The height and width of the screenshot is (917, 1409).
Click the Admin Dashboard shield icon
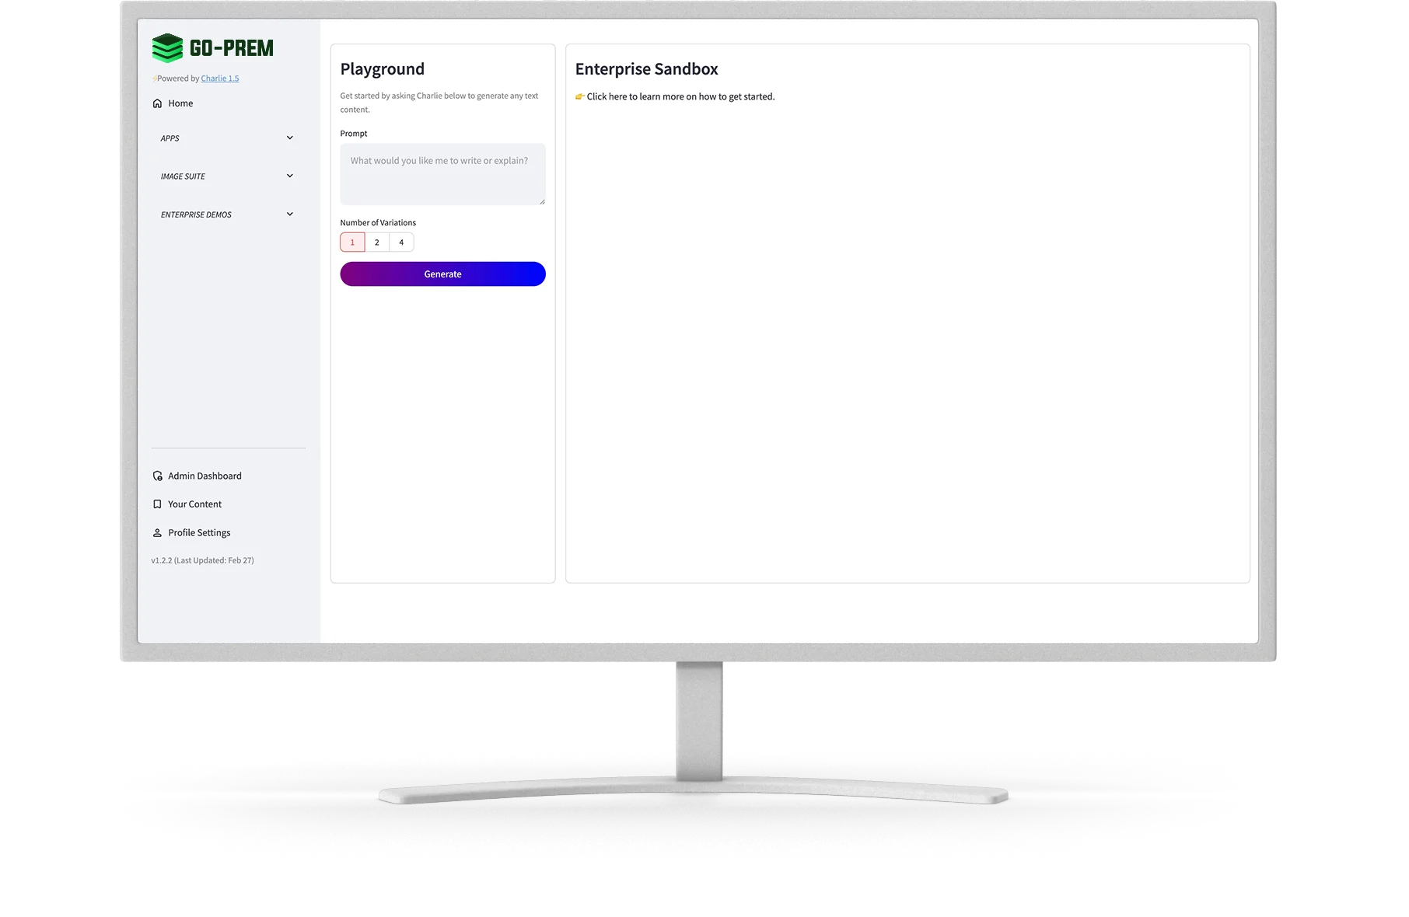point(157,476)
